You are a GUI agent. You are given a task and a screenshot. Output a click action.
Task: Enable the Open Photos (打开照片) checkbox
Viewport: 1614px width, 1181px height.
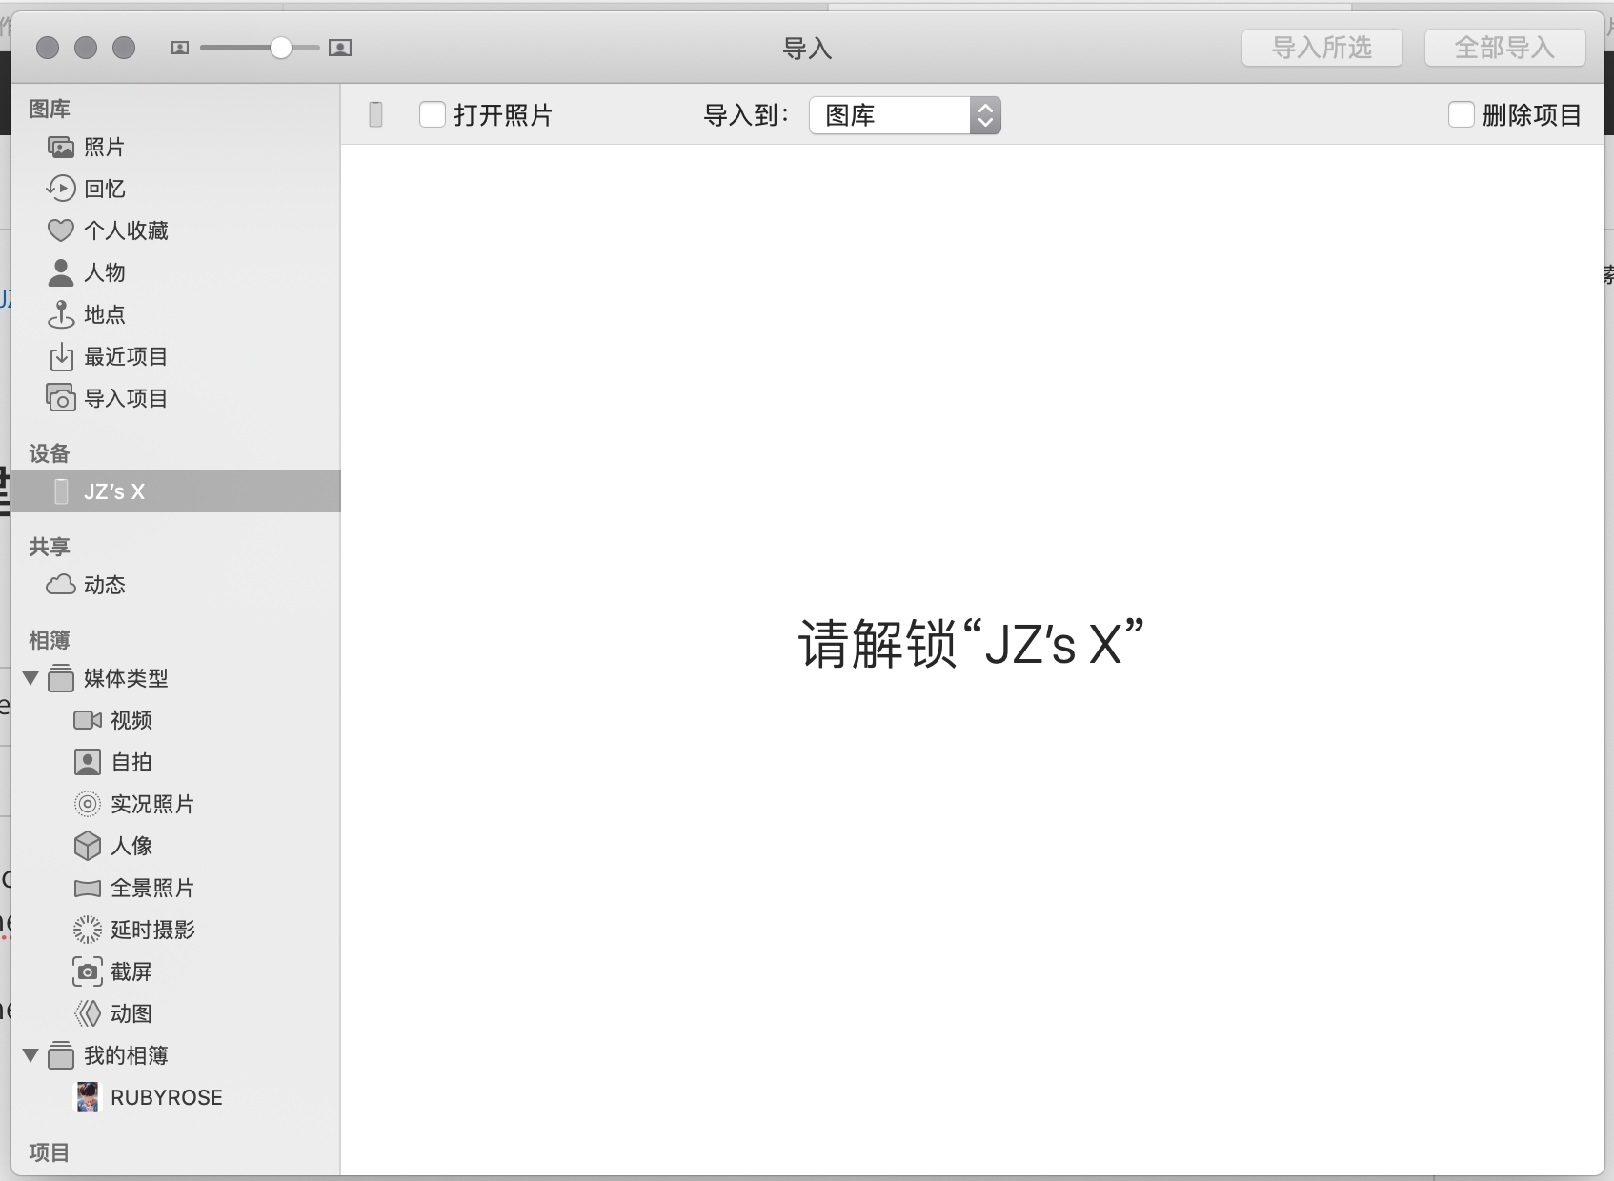pyautogui.click(x=433, y=115)
